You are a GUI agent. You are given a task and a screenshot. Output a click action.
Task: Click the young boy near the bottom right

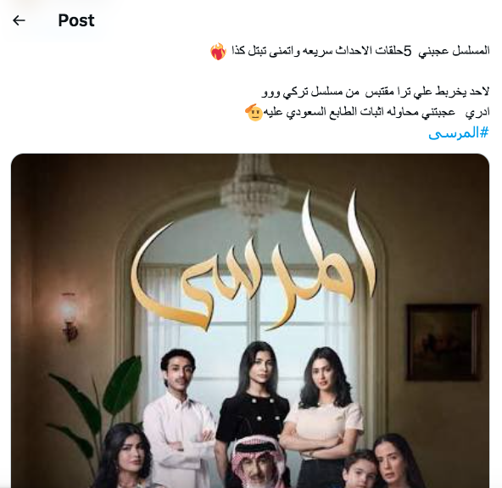(359, 469)
